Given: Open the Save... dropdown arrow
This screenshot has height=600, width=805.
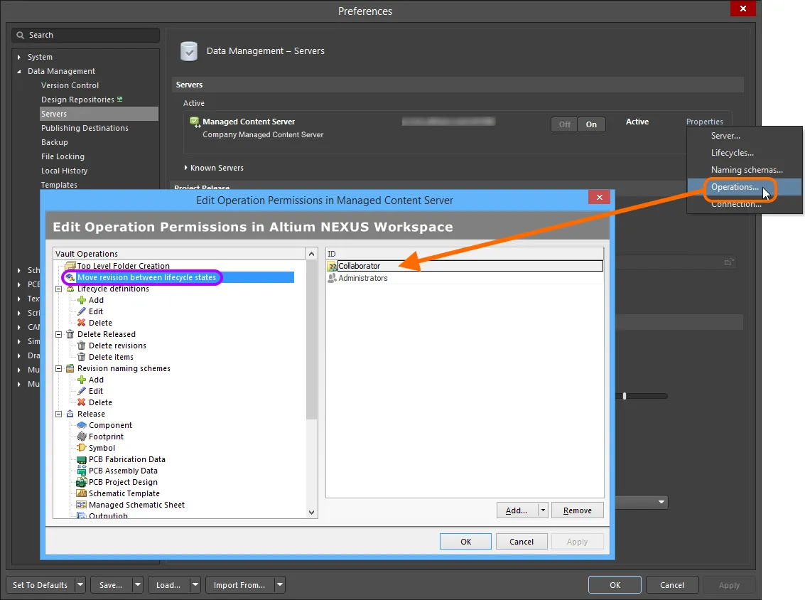Looking at the screenshot, I should [138, 584].
